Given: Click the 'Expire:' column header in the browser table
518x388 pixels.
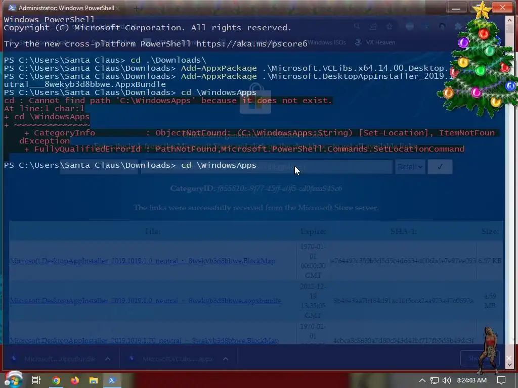Looking at the screenshot, I should [x=313, y=231].
